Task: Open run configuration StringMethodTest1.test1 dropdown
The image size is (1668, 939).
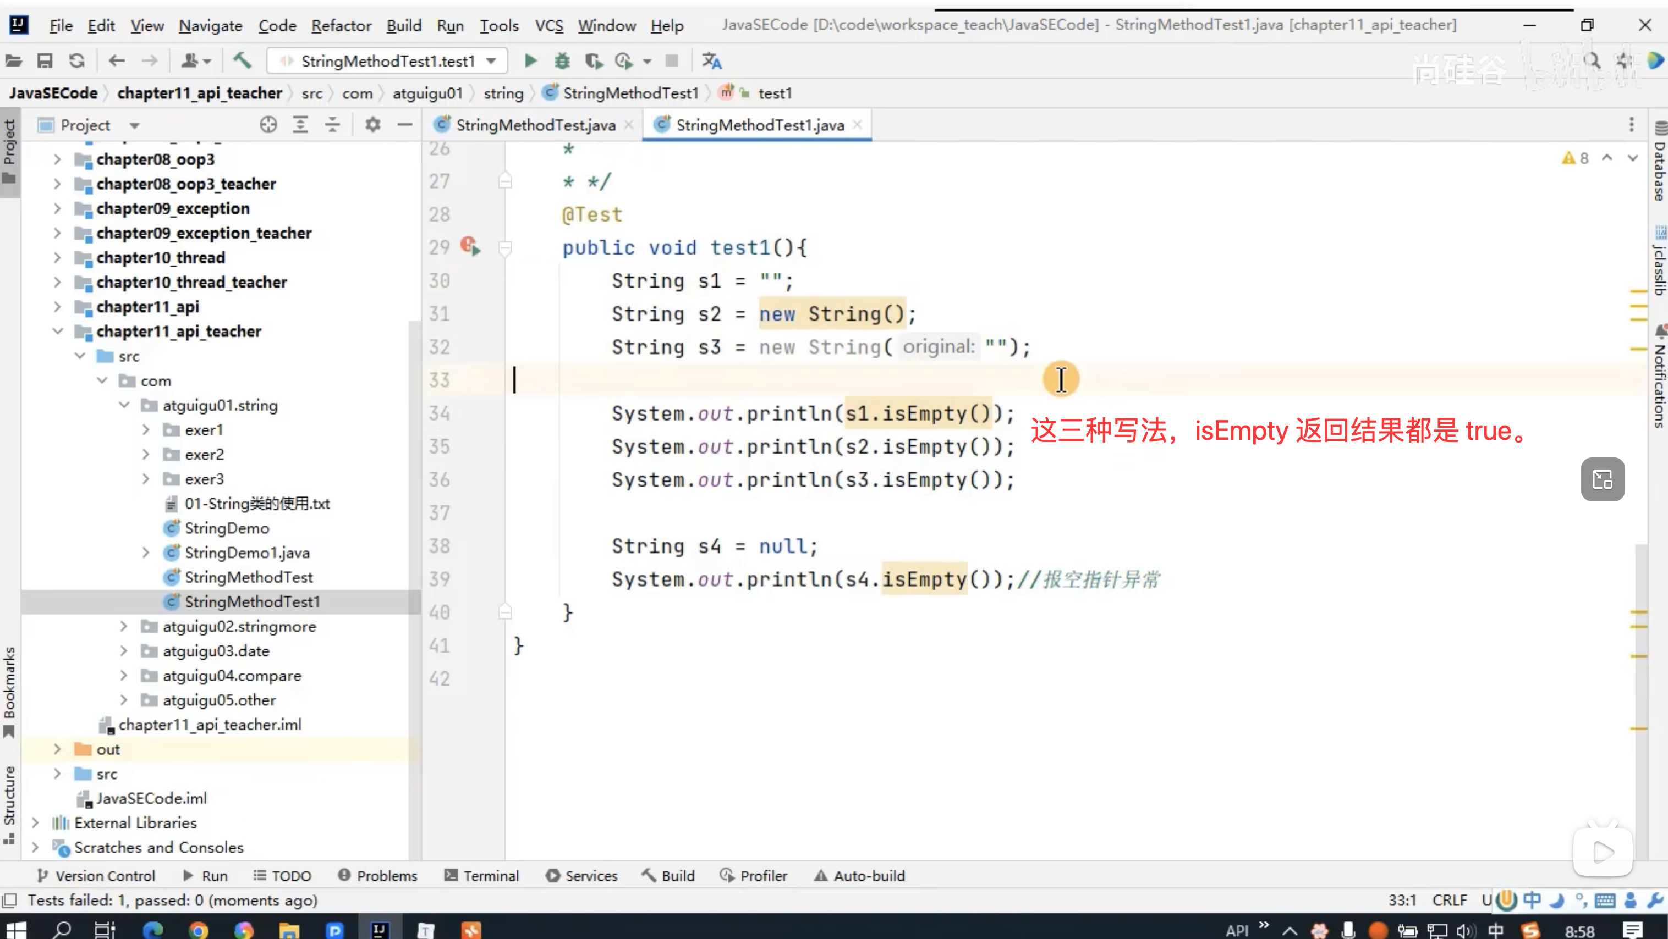Action: click(x=387, y=61)
